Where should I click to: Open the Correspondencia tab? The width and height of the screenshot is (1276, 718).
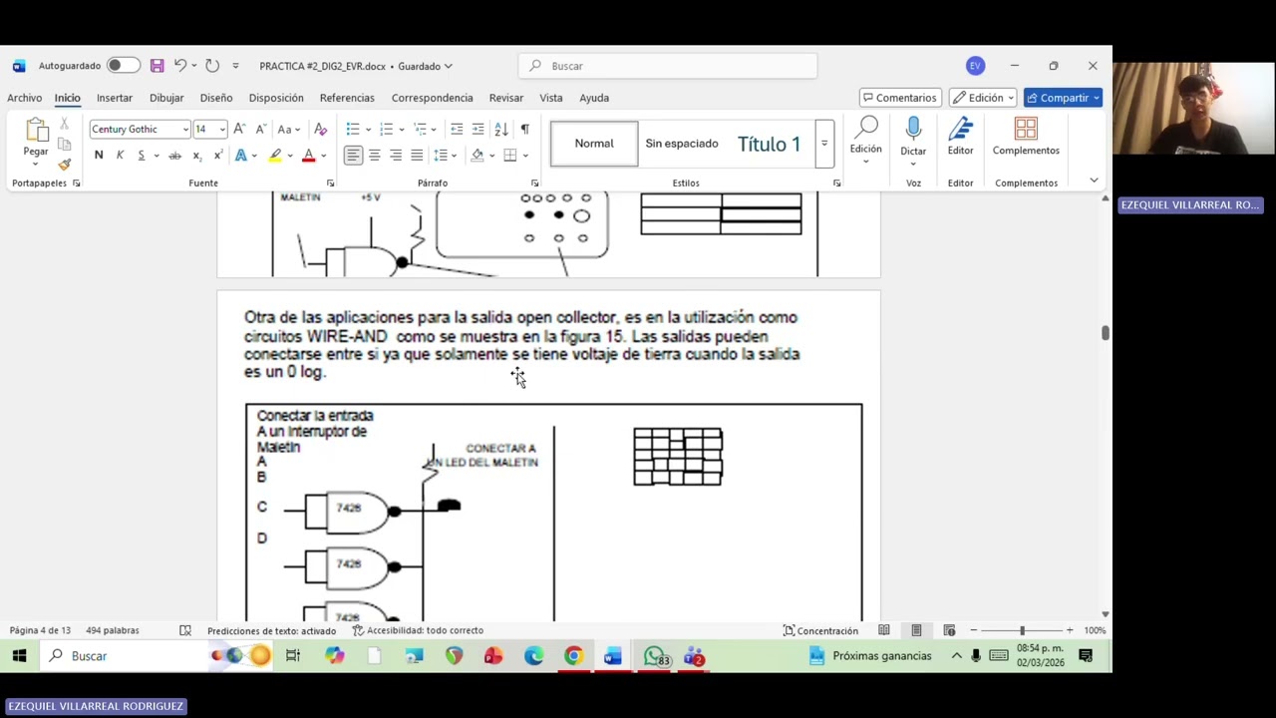point(432,98)
